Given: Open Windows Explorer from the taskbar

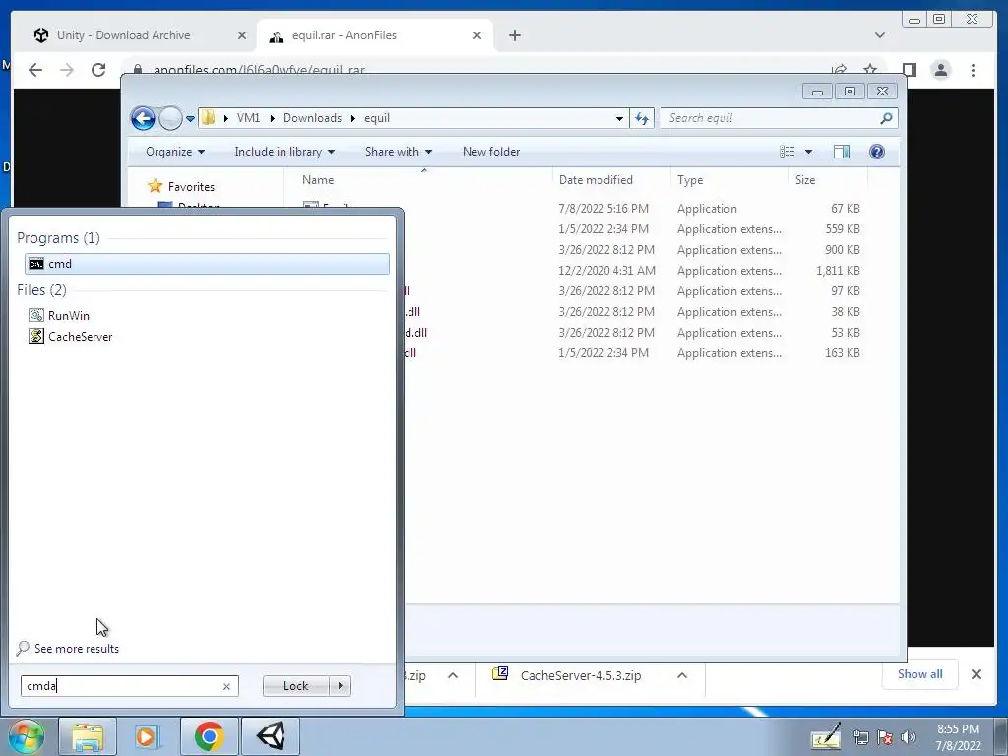Looking at the screenshot, I should pos(88,736).
